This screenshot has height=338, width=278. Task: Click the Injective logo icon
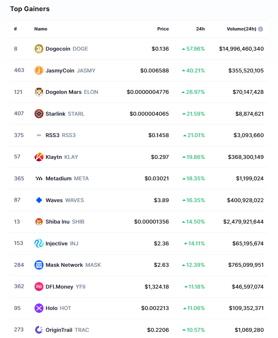tap(39, 243)
